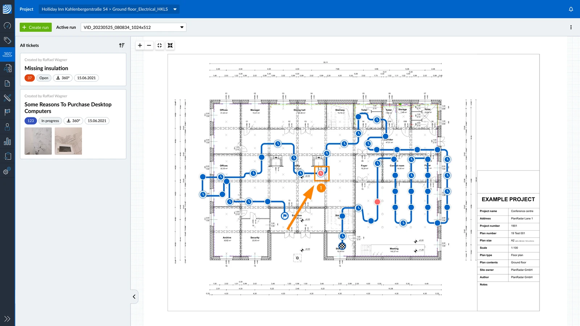The width and height of the screenshot is (580, 326).
Task: Select the 360° sidebar icon
Action: point(7,54)
